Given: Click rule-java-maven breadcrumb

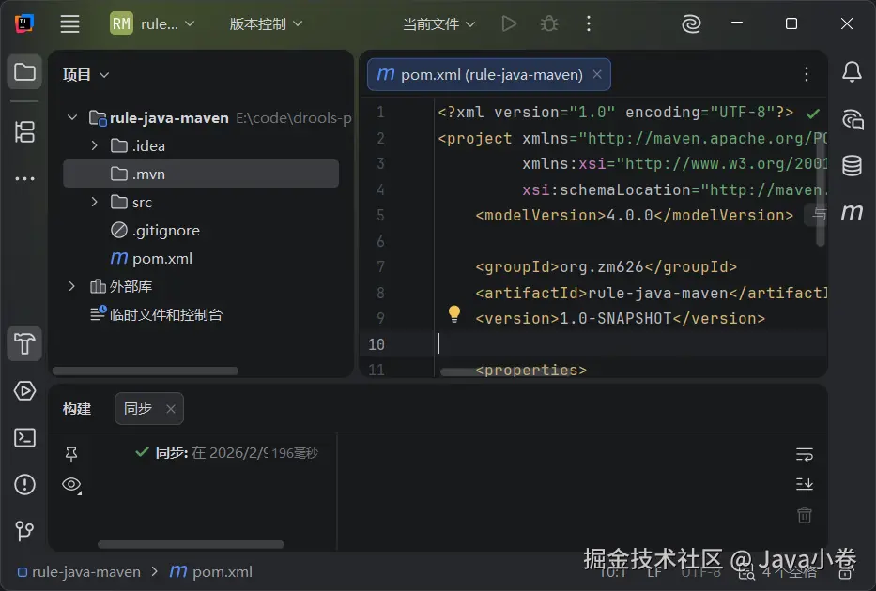Looking at the screenshot, I should coord(79,572).
